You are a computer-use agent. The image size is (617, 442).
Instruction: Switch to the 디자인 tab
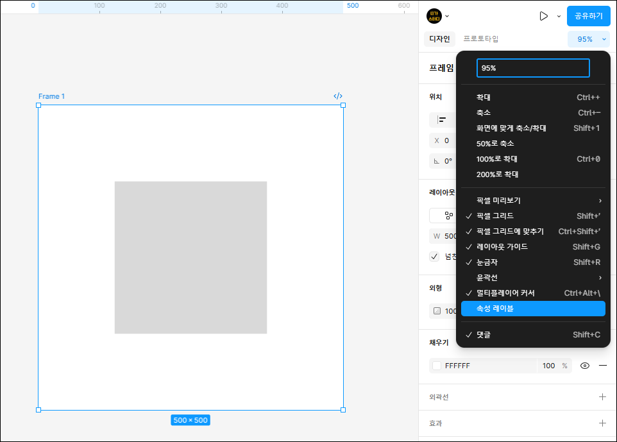click(439, 39)
